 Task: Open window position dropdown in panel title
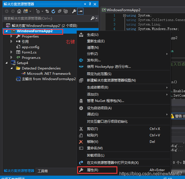(x=85, y=4)
